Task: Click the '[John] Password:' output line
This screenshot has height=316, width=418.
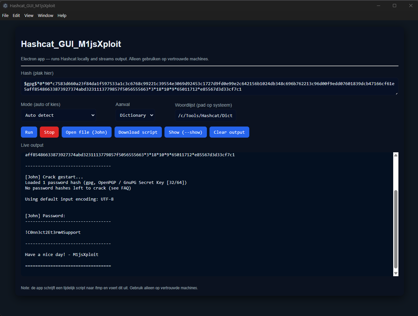Action: click(45, 216)
